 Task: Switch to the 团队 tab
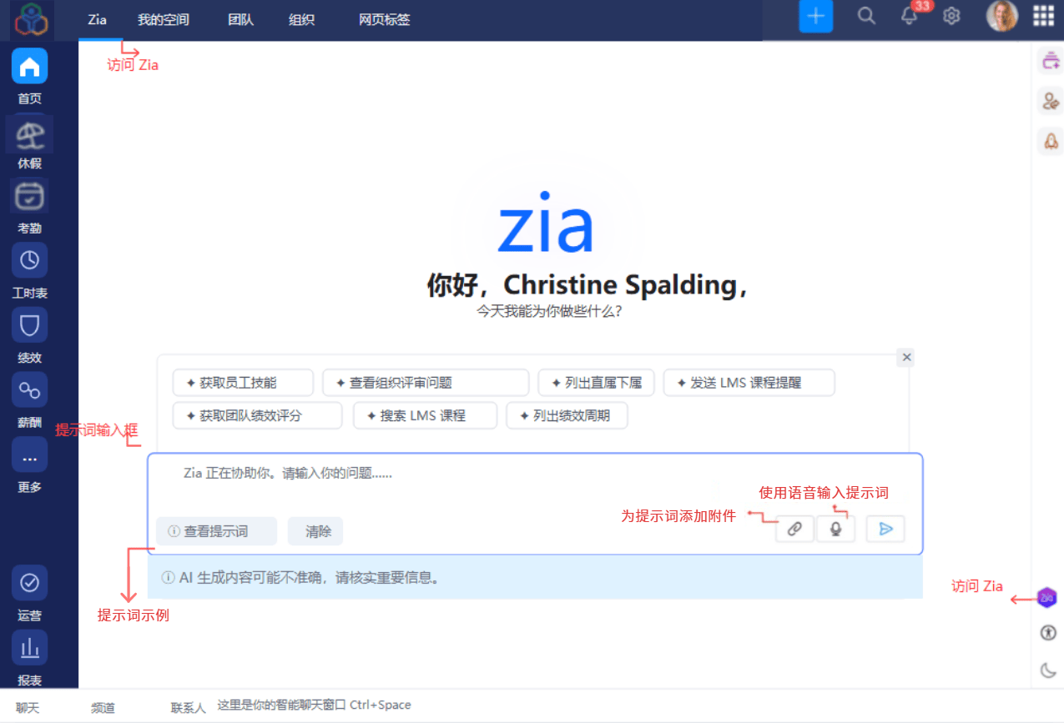coord(241,20)
